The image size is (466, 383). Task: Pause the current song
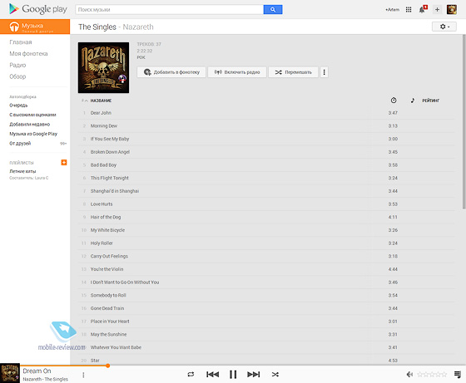click(x=233, y=375)
